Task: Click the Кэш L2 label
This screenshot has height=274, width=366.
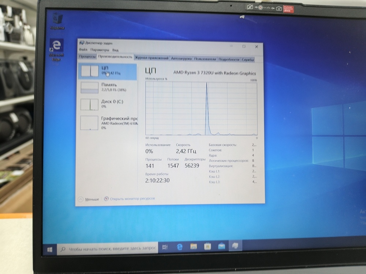Action: (x=214, y=177)
